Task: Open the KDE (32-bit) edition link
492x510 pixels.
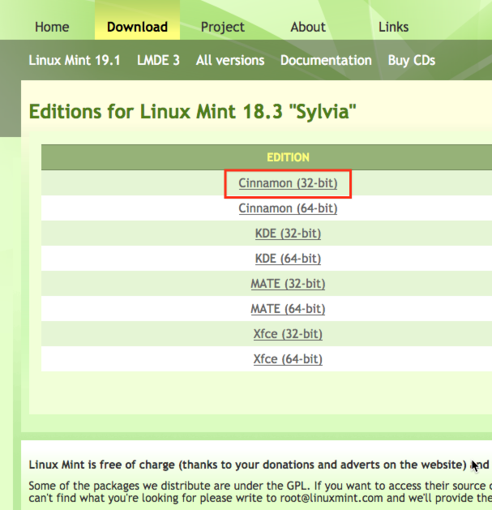Action: (288, 234)
